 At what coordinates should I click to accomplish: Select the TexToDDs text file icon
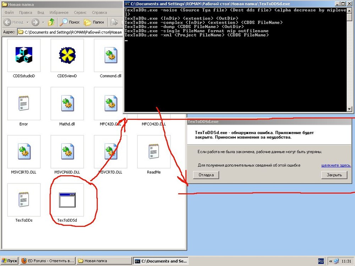[x=24, y=199]
